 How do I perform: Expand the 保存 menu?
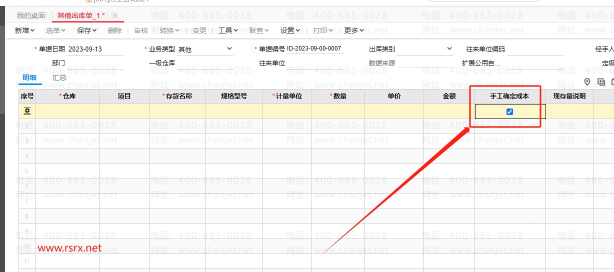(87, 30)
